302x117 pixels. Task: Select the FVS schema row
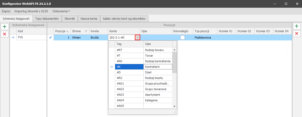point(28,37)
